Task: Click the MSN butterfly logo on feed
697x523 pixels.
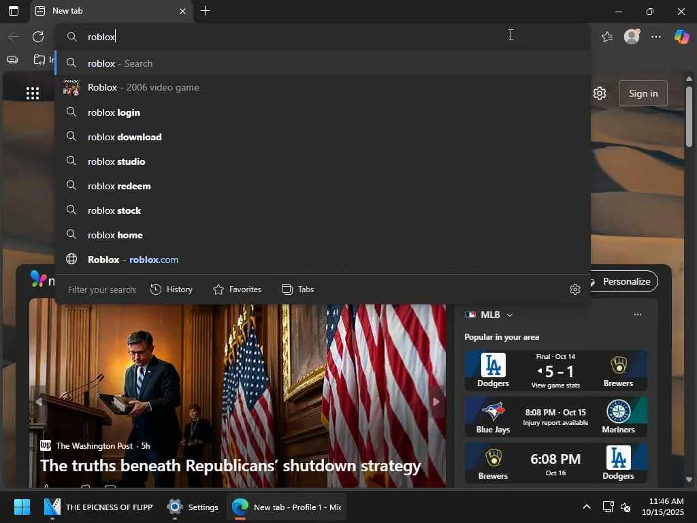Action: coord(38,279)
